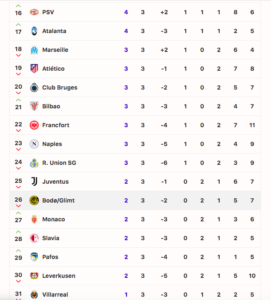Open the Bilbao team link
The width and height of the screenshot is (271, 300).
pos(51,106)
